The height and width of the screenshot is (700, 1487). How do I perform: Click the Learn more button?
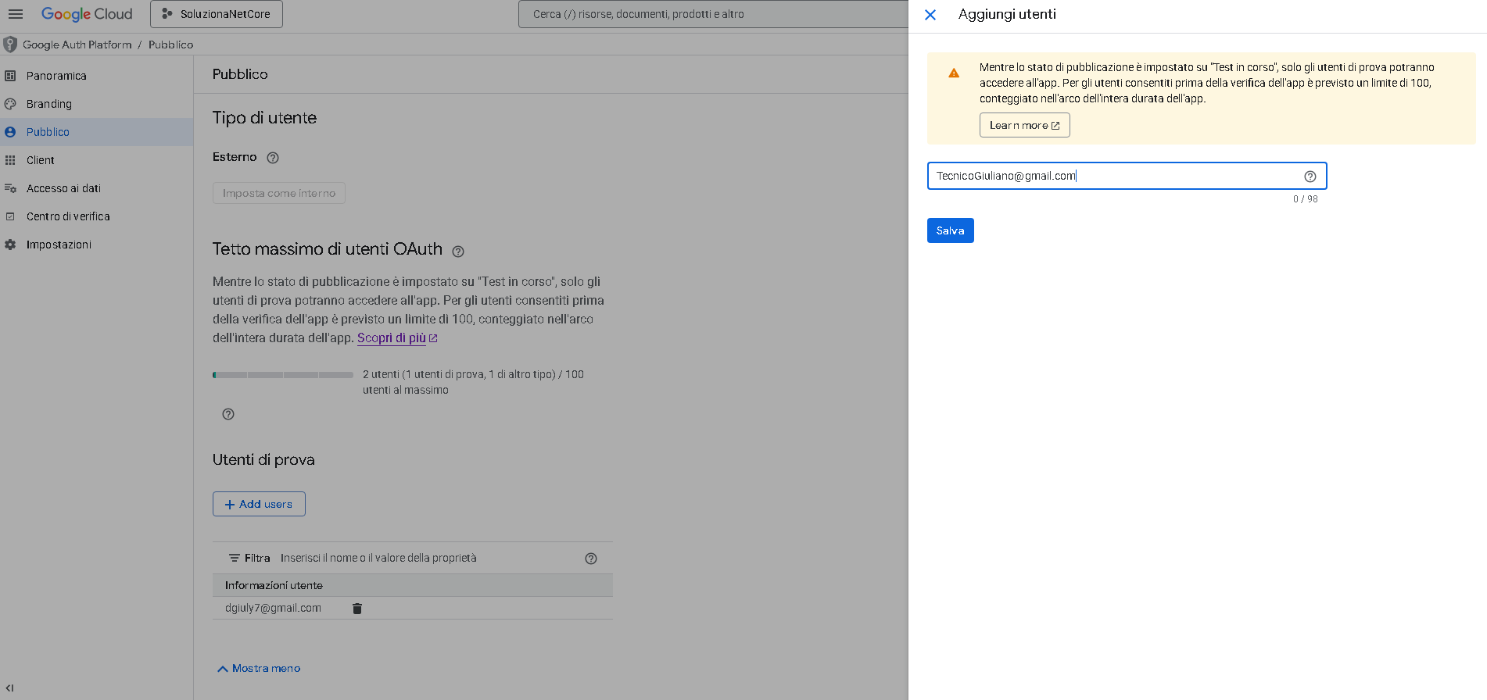point(1024,125)
